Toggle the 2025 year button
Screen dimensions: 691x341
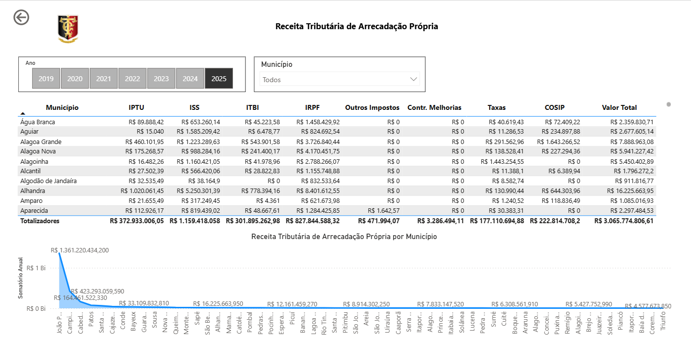point(219,79)
